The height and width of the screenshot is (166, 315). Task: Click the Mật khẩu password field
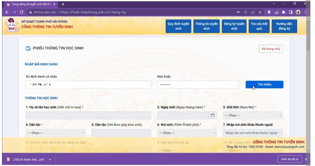[x=198, y=85]
